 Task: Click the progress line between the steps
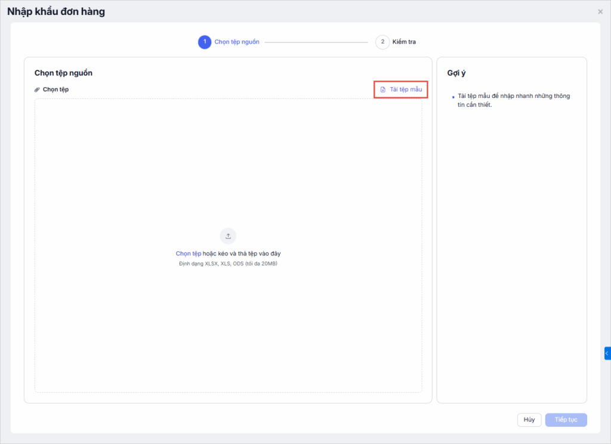point(316,42)
